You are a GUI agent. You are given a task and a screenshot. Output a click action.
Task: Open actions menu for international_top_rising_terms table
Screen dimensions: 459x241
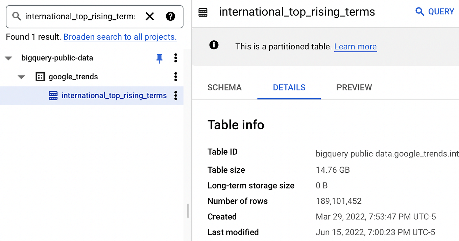point(175,96)
